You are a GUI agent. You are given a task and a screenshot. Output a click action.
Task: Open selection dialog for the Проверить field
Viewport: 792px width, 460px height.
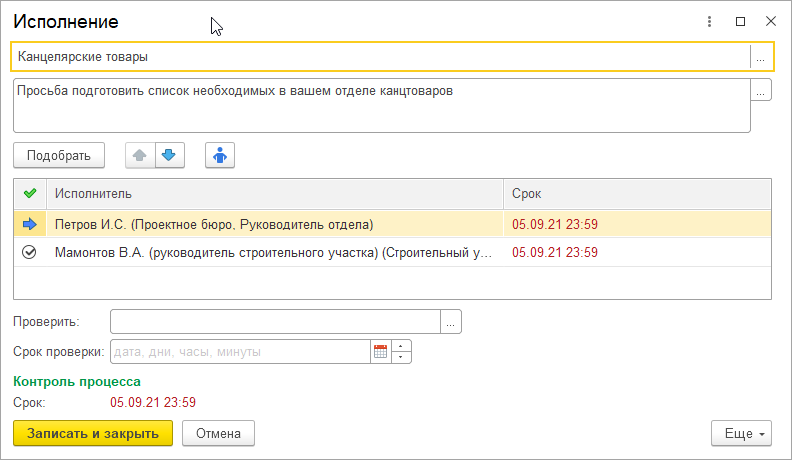coord(451,321)
